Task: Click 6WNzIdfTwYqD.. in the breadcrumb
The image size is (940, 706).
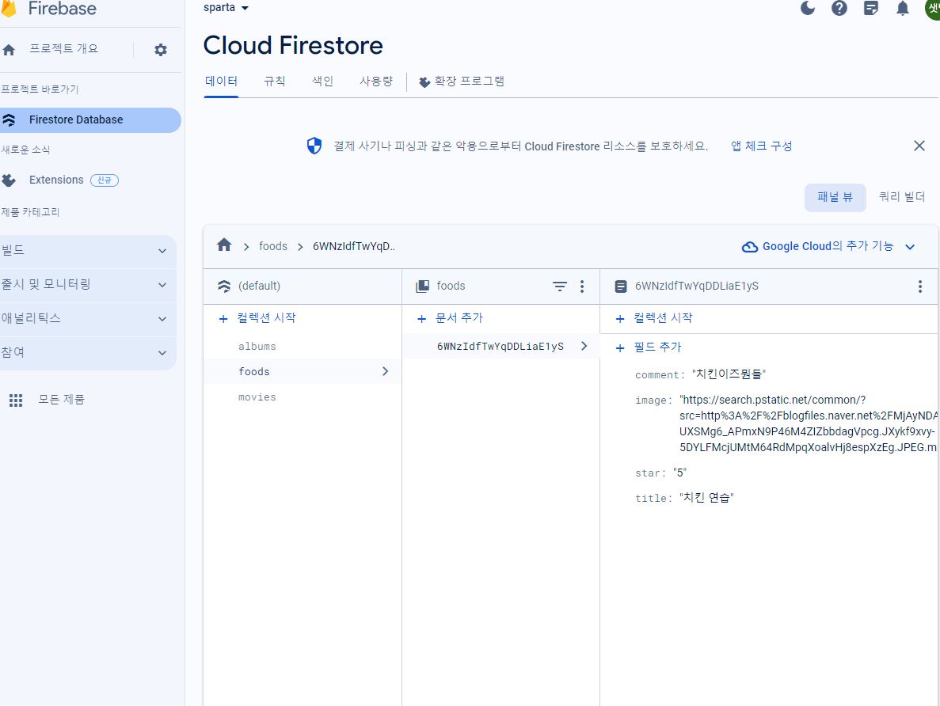Action: pos(354,246)
